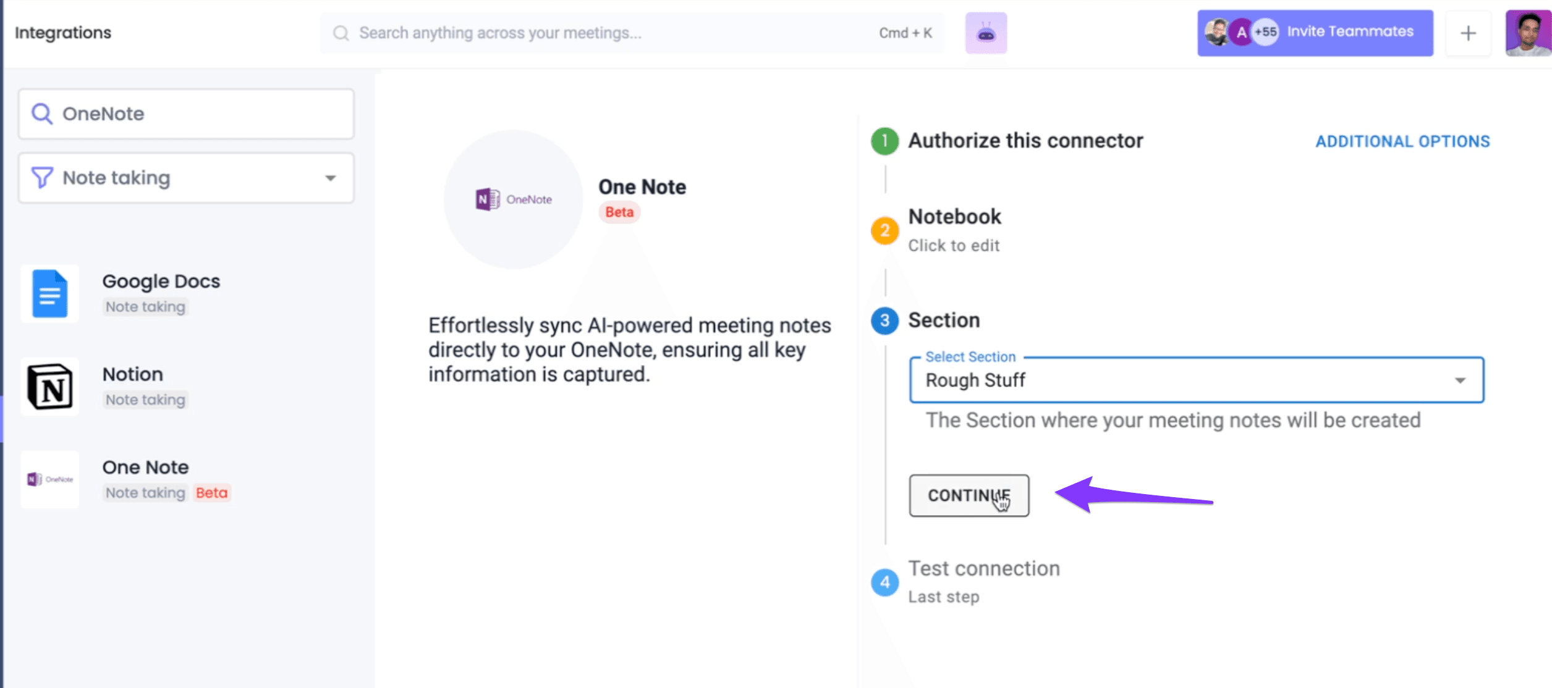Viewport: 1552px width, 688px height.
Task: Click the Cmd + K shortcut hint
Action: [x=905, y=33]
